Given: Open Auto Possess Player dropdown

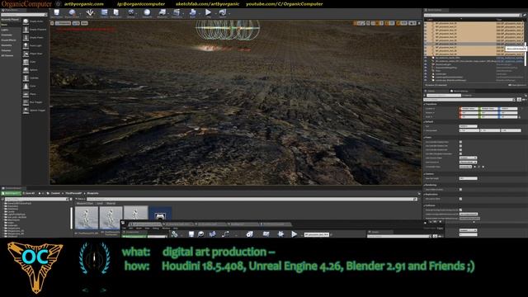Looking at the screenshot, I should pyautogui.click(x=468, y=158).
